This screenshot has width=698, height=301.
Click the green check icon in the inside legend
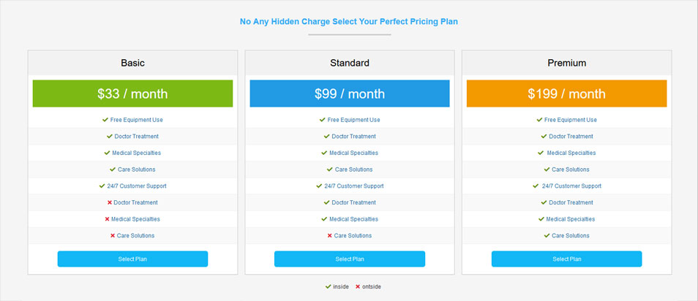point(329,286)
